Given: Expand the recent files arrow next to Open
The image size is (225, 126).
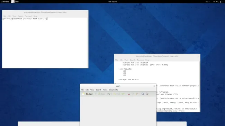Looking at the screenshot, I should click(96, 94).
